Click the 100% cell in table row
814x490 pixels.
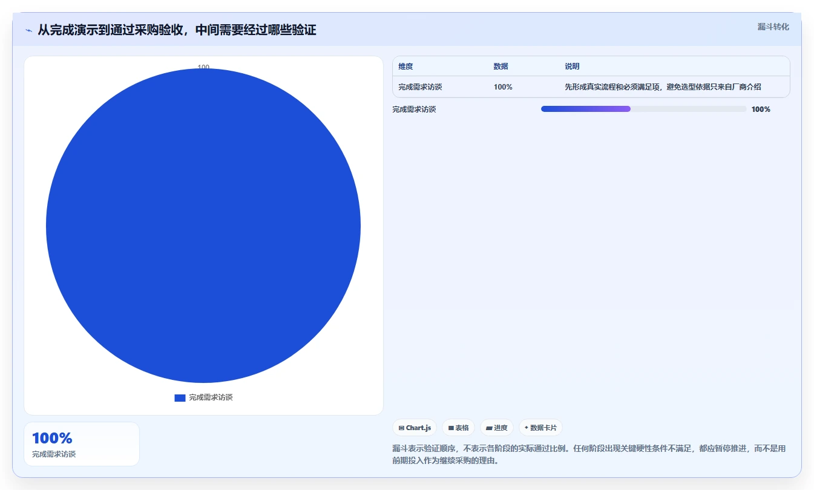(x=503, y=87)
